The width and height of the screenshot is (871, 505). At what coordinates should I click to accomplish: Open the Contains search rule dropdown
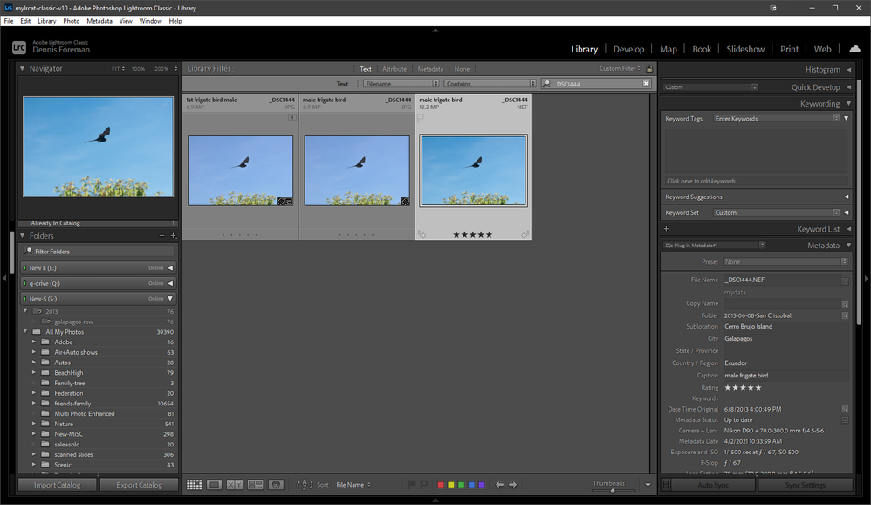[x=490, y=84]
